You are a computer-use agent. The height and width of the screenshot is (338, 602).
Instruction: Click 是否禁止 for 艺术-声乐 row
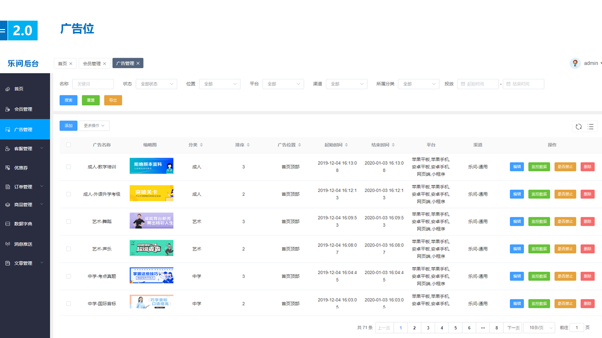click(x=565, y=249)
